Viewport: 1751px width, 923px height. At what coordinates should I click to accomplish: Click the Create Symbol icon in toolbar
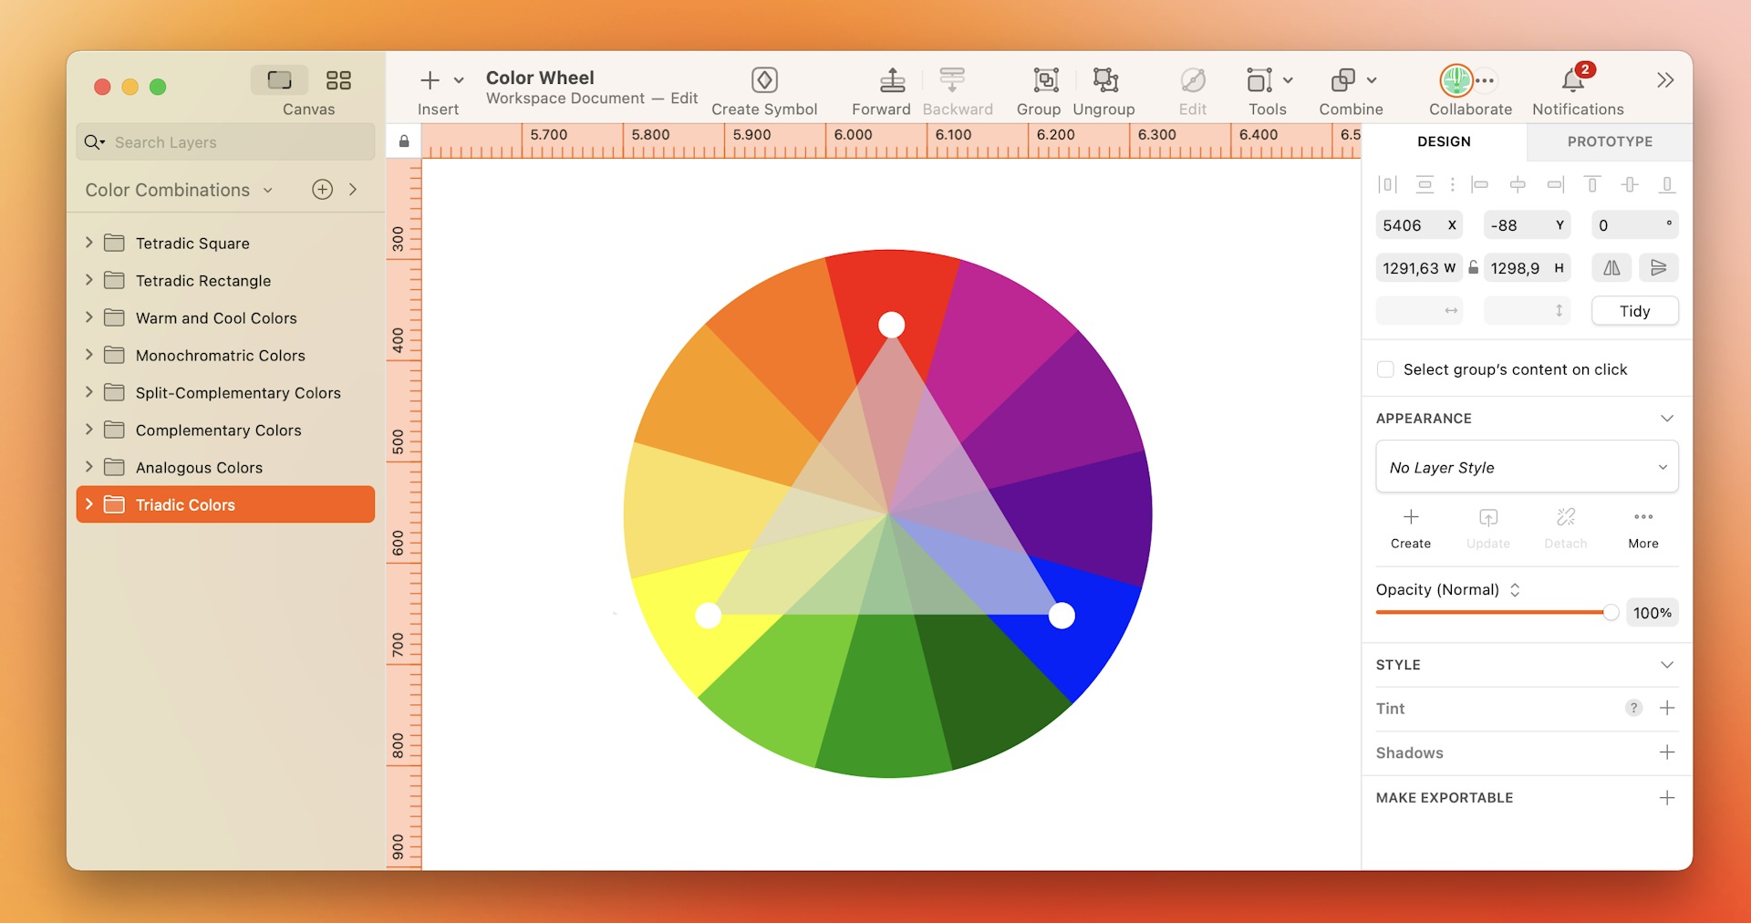764,80
